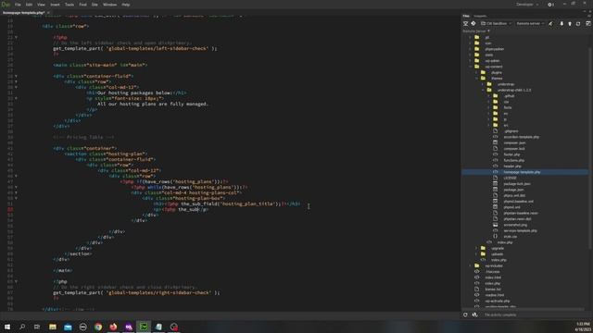The width and height of the screenshot is (593, 333).
Task: Collapse code block at line 46
Action: 16,176
